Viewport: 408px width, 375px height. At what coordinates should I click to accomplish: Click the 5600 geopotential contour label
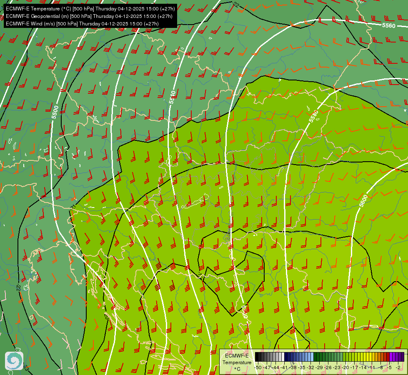363,201
